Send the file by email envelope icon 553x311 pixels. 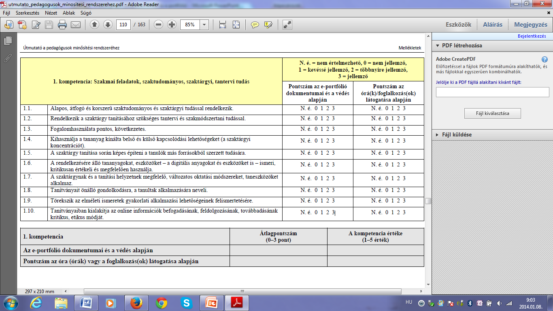pyautogui.click(x=76, y=25)
